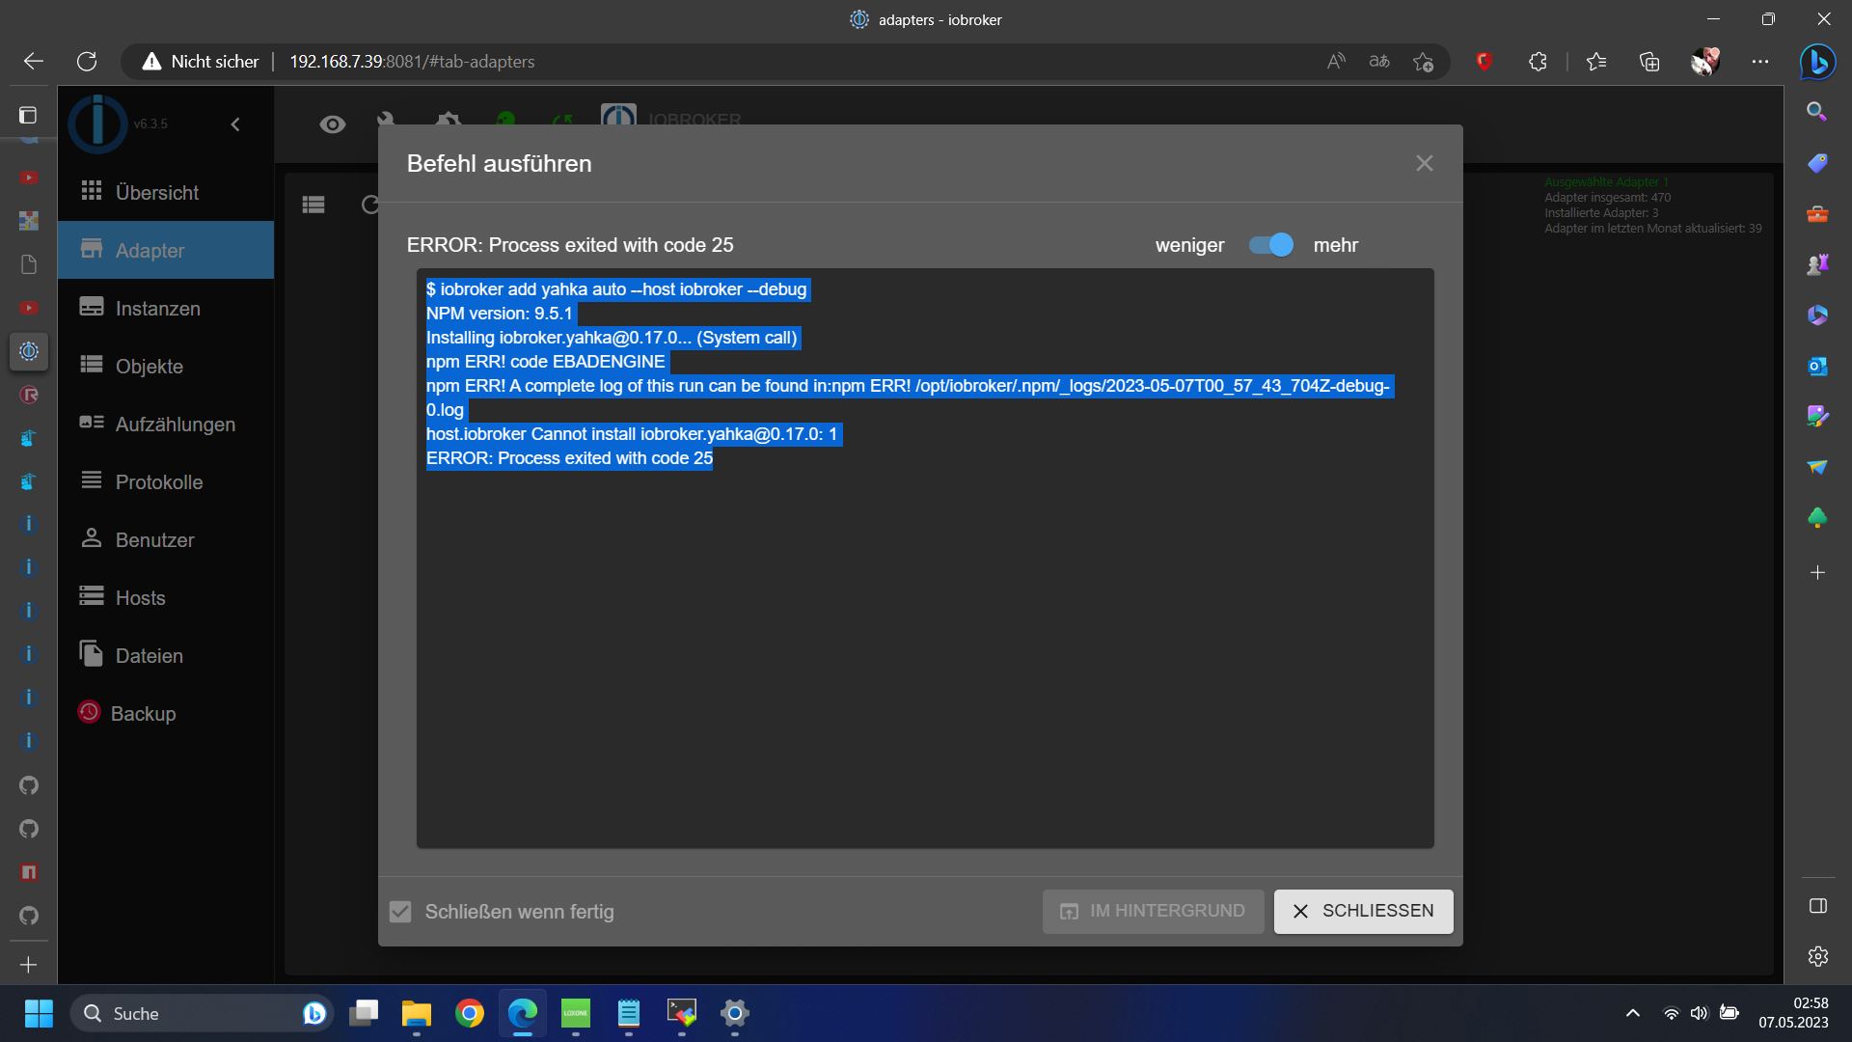
Task: Click the volume icon in system tray
Action: (x=1700, y=1013)
